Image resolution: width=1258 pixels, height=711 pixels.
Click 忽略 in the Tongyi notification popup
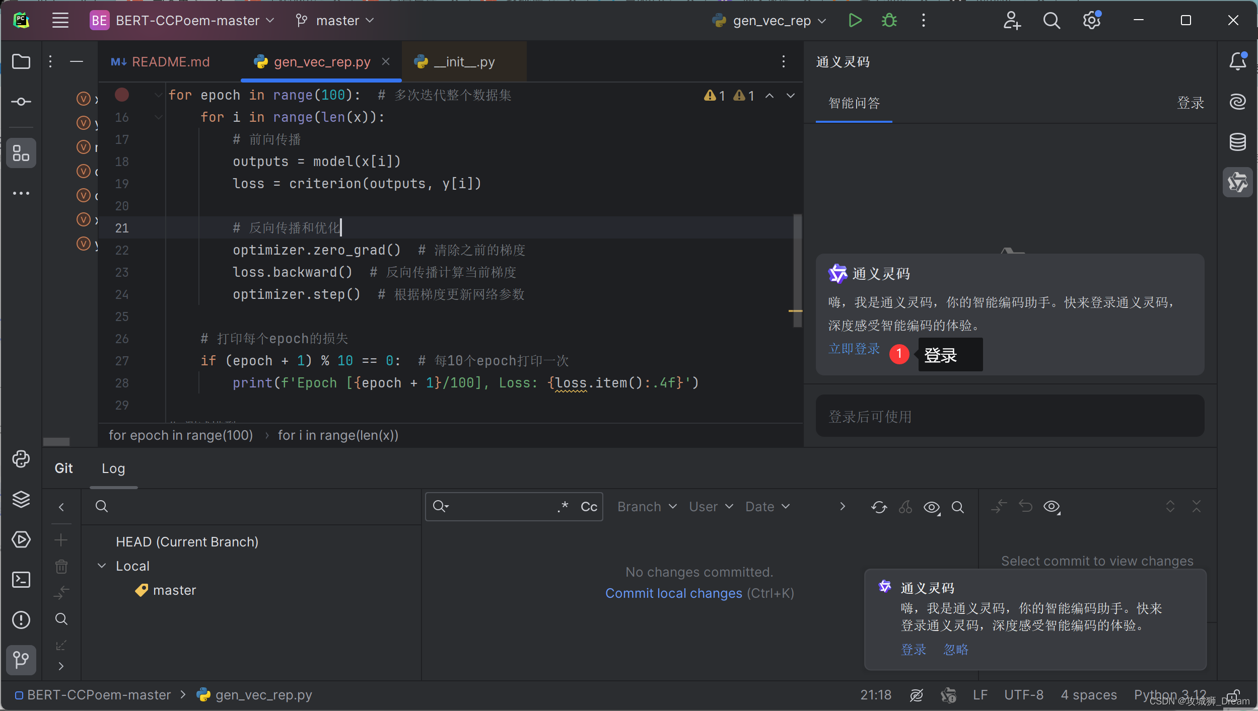[955, 650]
